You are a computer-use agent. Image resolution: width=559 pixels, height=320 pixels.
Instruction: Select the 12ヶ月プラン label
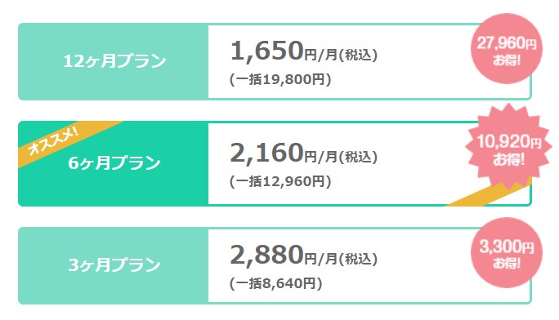pyautogui.click(x=114, y=61)
